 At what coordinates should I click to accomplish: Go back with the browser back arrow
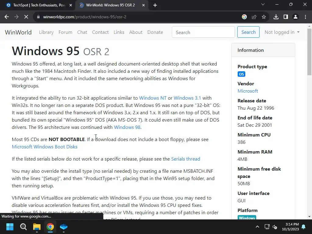[x=7, y=17]
